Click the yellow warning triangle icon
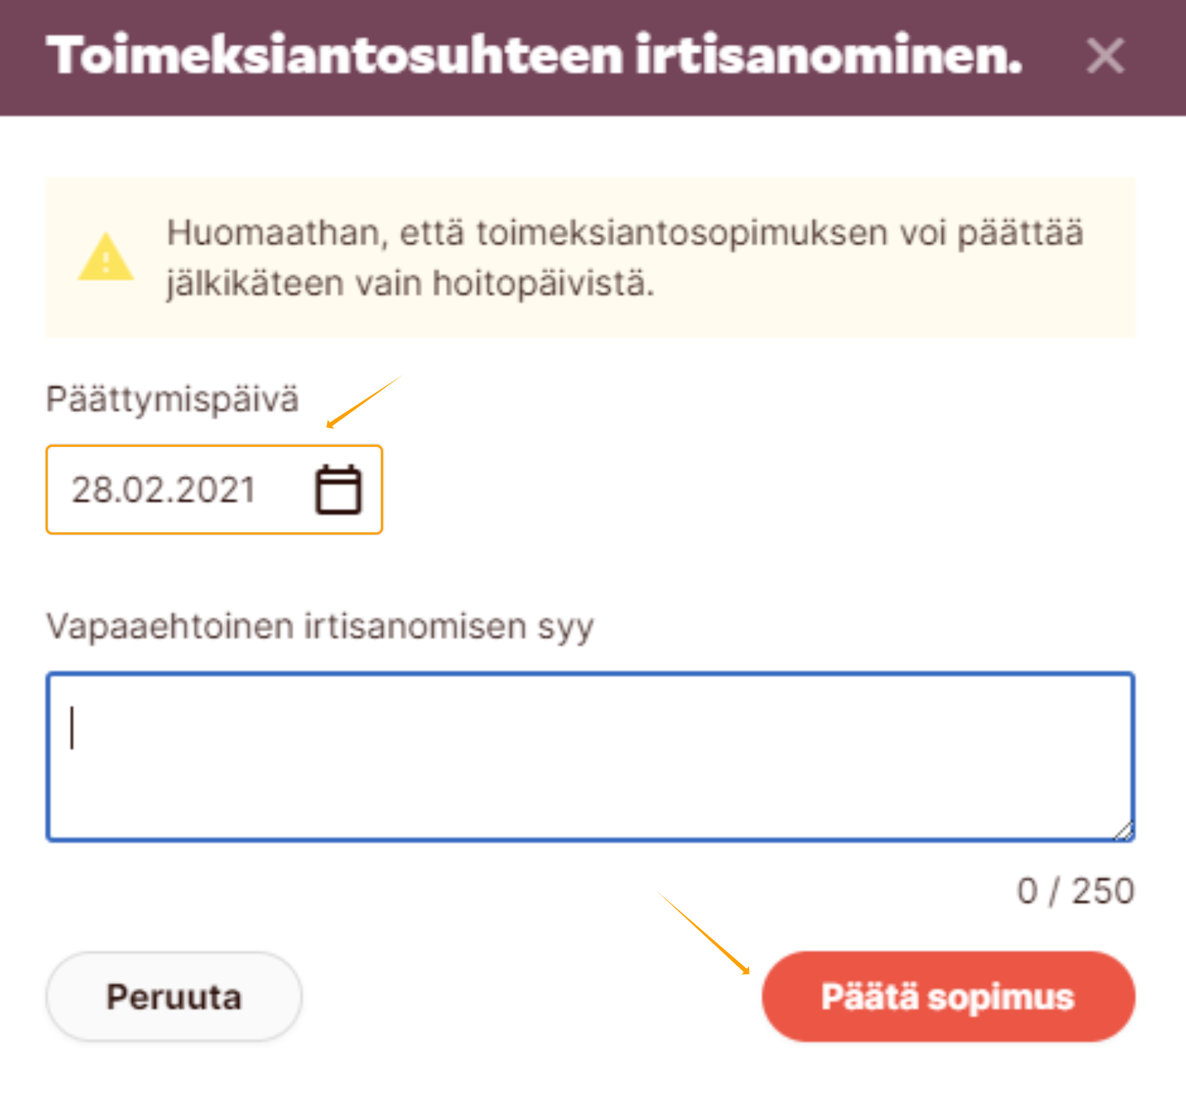 tap(106, 258)
